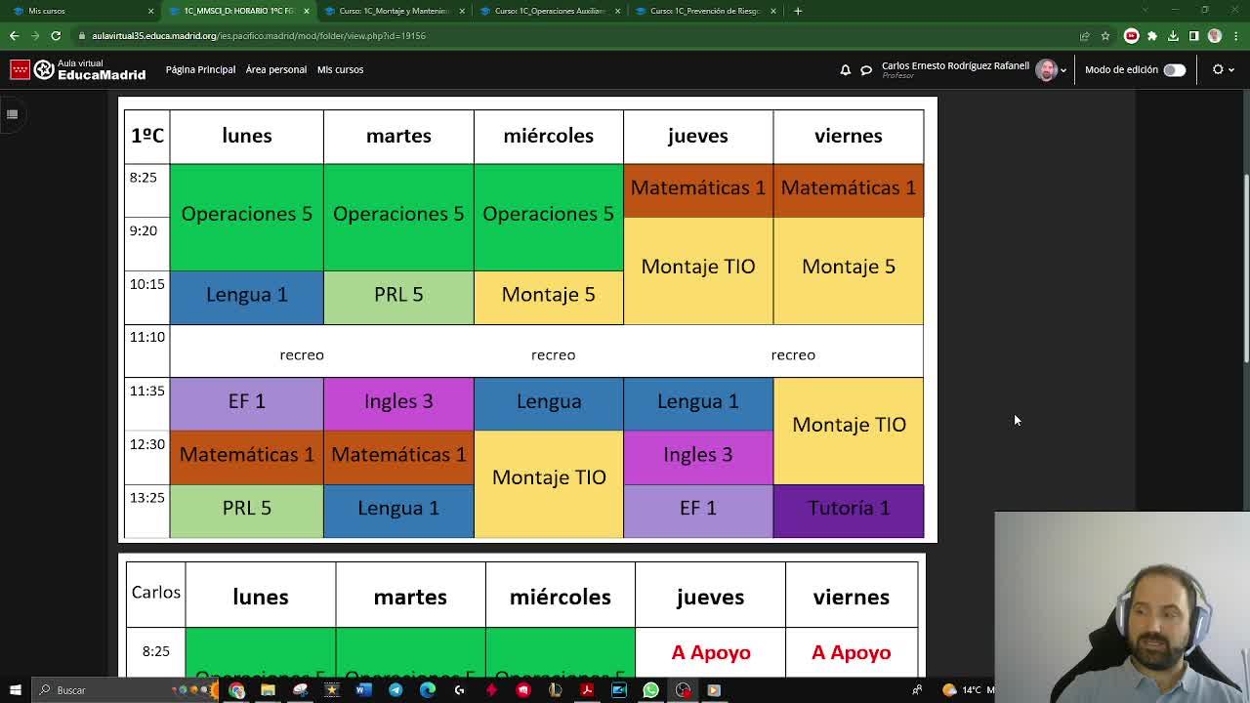Click the Lengua cell on miércoles
This screenshot has width=1250, height=703.
point(549,402)
